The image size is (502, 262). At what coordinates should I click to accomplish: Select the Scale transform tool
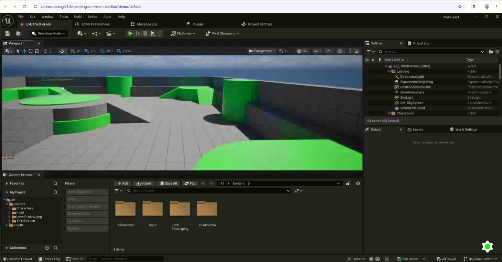click(37, 51)
